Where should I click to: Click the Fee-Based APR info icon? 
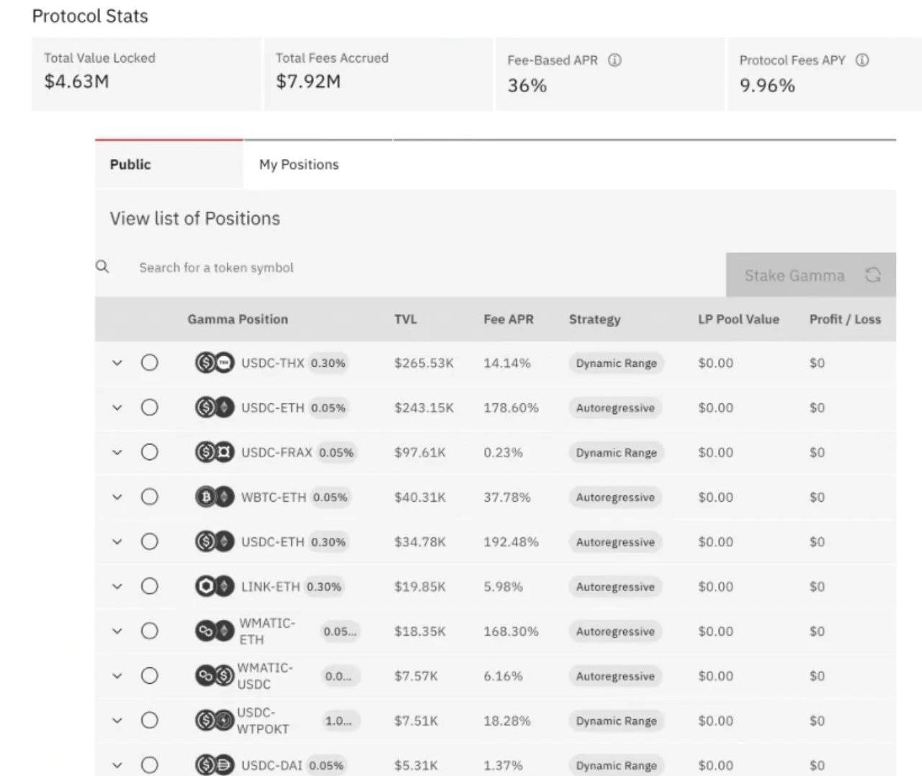(x=614, y=60)
